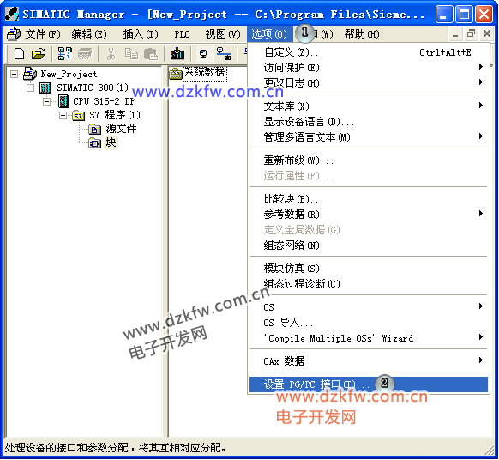Click the Configure Network toolbar icon
The width and height of the screenshot is (499, 460).
224,54
